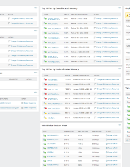Power off VM EASTIBMWAS1v
The image size is (130, 167).
tap(113, 135)
